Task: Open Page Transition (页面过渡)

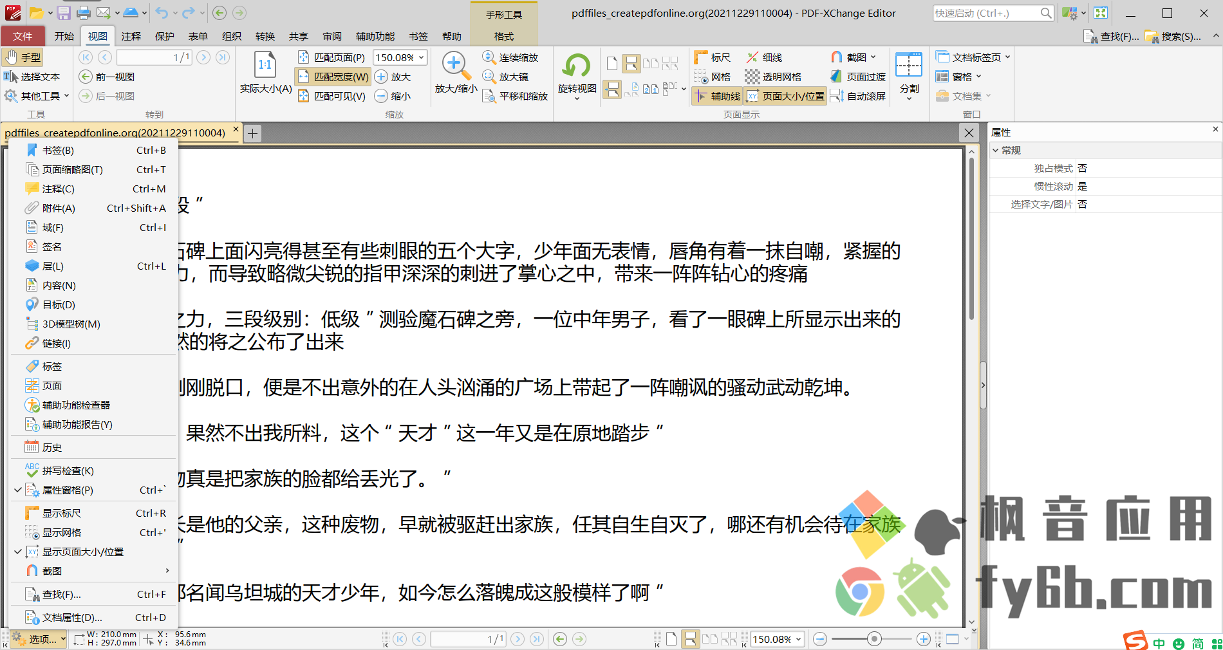Action: (858, 77)
